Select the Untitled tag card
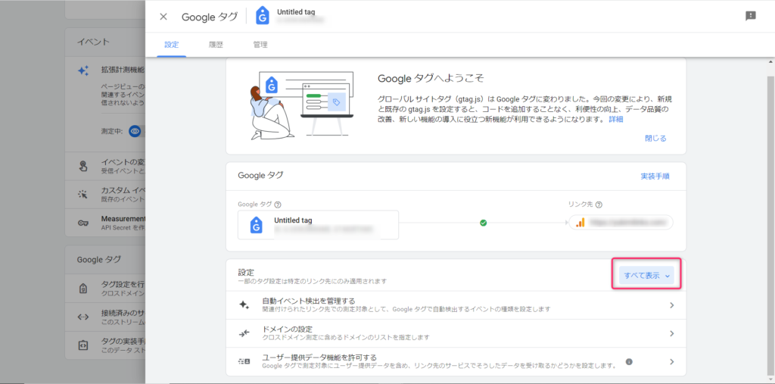This screenshot has width=775, height=384. (318, 225)
